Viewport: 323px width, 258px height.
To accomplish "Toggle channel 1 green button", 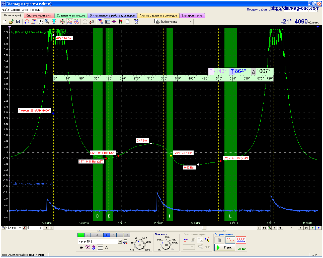I will (81, 235).
